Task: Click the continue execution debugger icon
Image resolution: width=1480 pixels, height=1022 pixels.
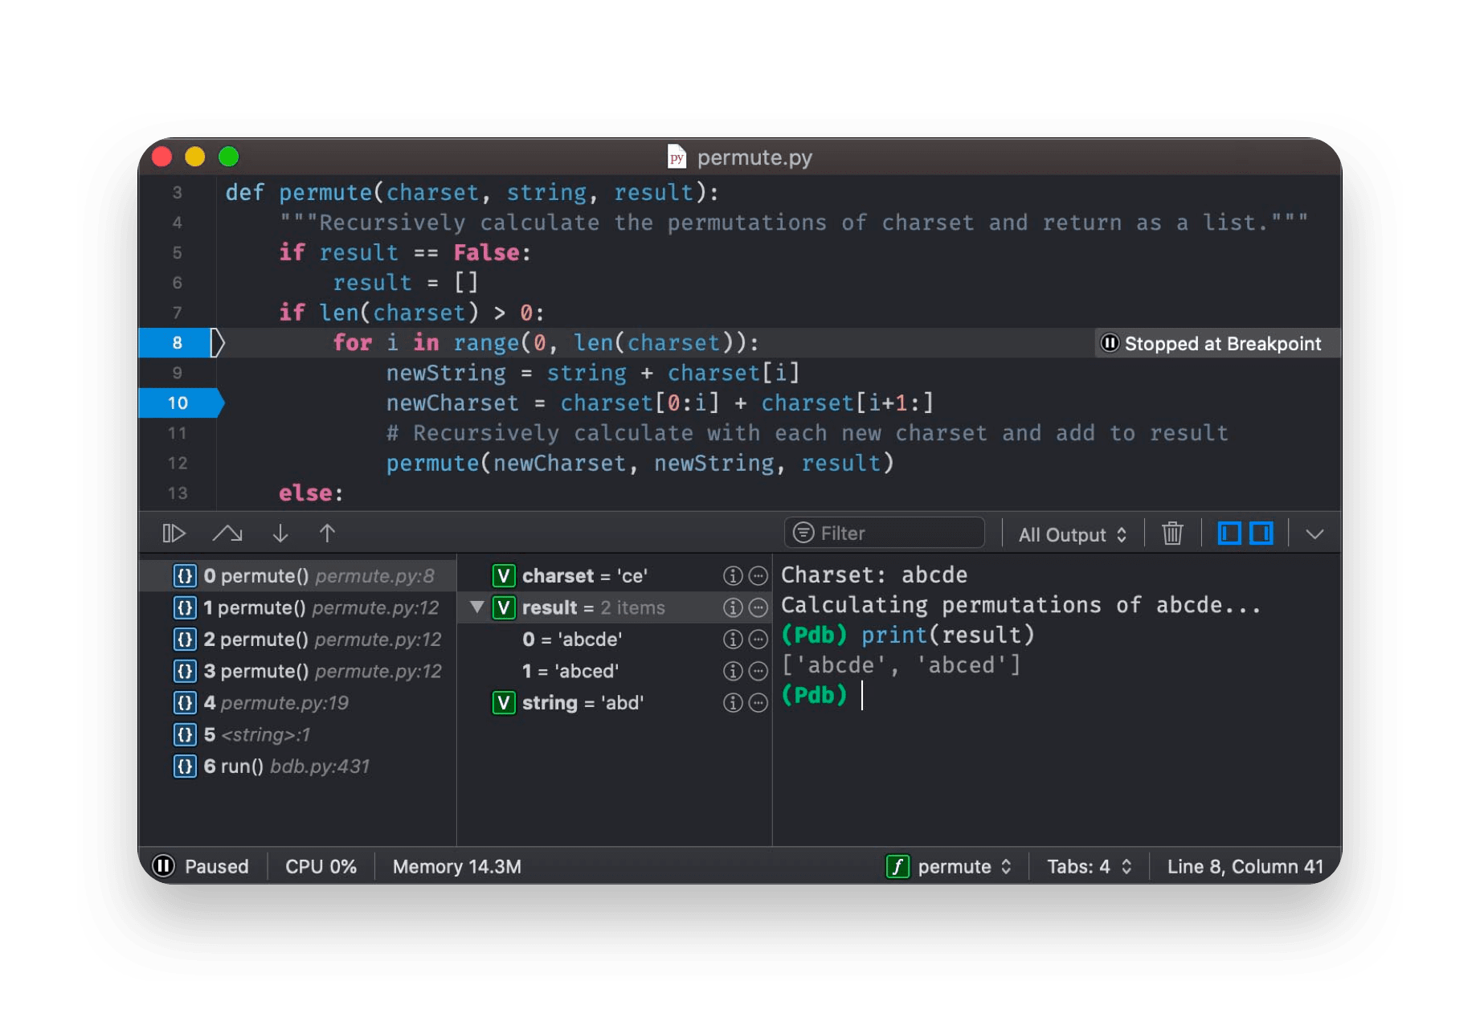Action: point(174,533)
